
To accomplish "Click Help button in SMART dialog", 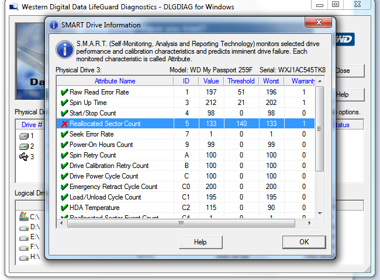I will [201, 242].
